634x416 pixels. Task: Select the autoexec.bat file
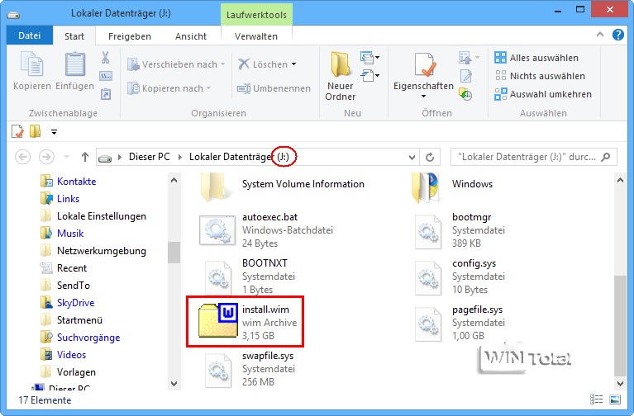tap(267, 230)
